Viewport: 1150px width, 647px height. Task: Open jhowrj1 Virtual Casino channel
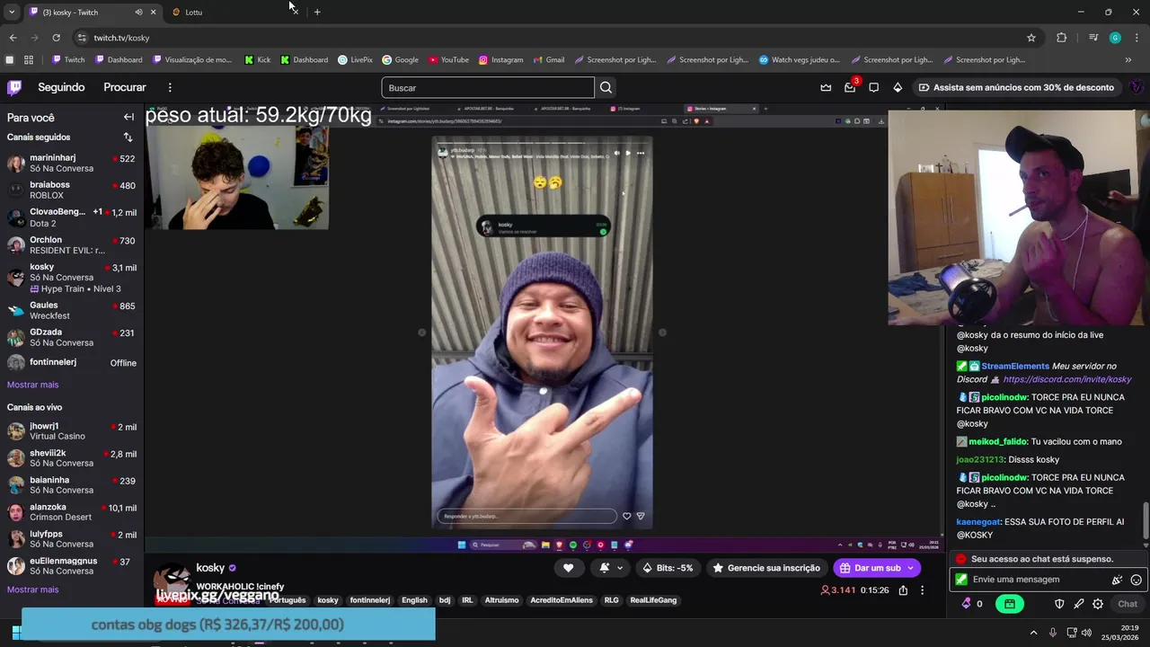pyautogui.click(x=72, y=431)
